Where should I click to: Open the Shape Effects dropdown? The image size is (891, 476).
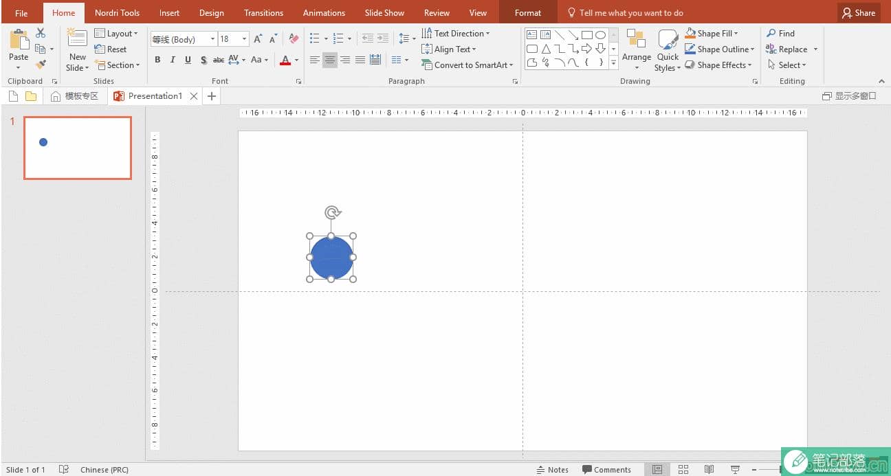[718, 65]
